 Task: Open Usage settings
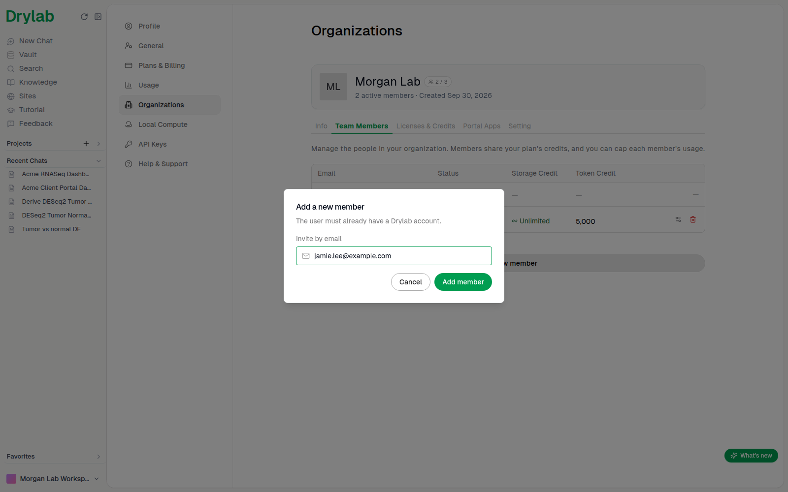169,85
